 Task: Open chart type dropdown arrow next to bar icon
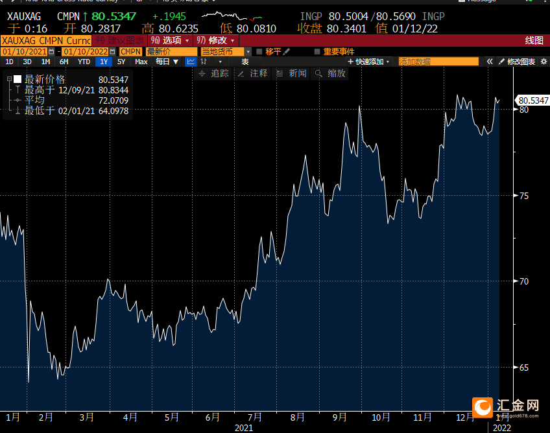pos(220,62)
